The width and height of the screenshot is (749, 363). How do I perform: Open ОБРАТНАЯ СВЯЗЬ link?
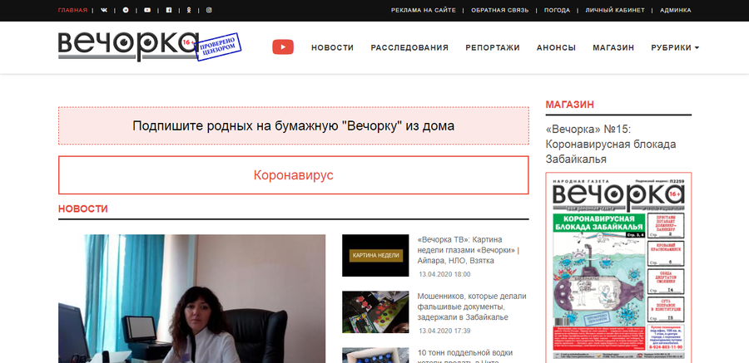click(x=499, y=10)
